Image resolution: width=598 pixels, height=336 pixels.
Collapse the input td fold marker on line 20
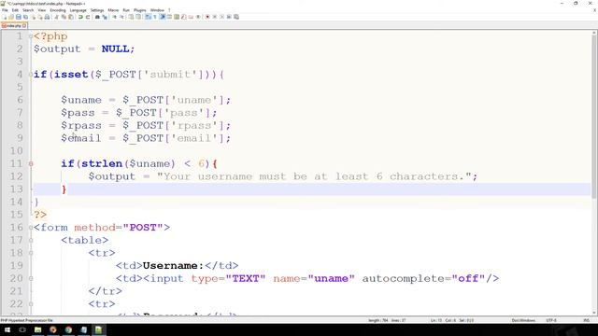pyautogui.click(x=31, y=278)
